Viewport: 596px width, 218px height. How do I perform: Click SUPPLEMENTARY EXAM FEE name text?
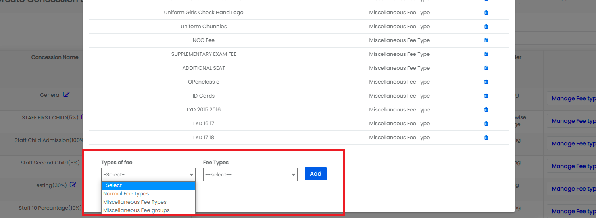pos(204,54)
